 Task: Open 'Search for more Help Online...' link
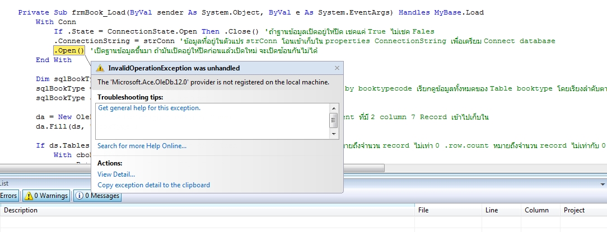[x=142, y=146]
